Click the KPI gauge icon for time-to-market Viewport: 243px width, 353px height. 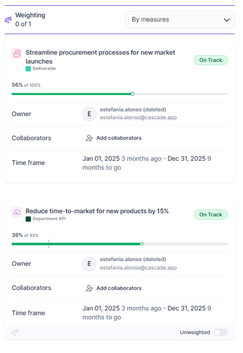(17, 212)
